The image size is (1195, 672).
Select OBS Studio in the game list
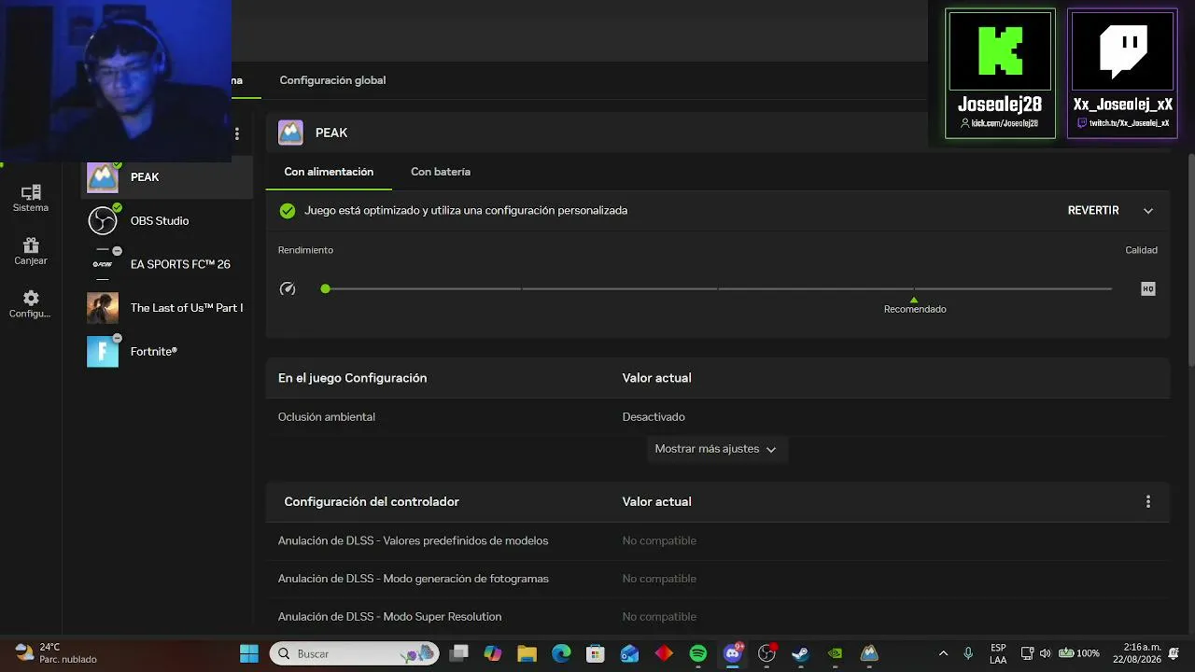pyautogui.click(x=168, y=221)
